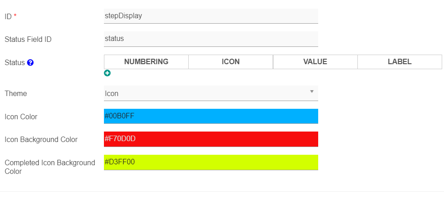
Task: Open the yellow-green Completed Icon Background swatch
Action: (x=211, y=162)
